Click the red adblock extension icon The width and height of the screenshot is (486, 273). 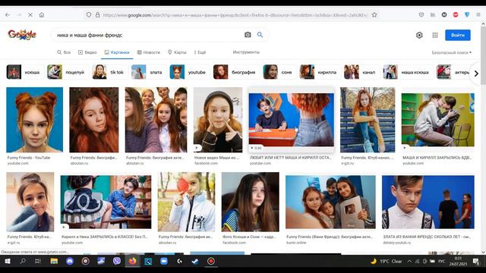click(456, 15)
